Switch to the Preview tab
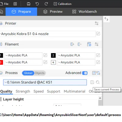The width and height of the screenshot is (122, 122). 53,12
